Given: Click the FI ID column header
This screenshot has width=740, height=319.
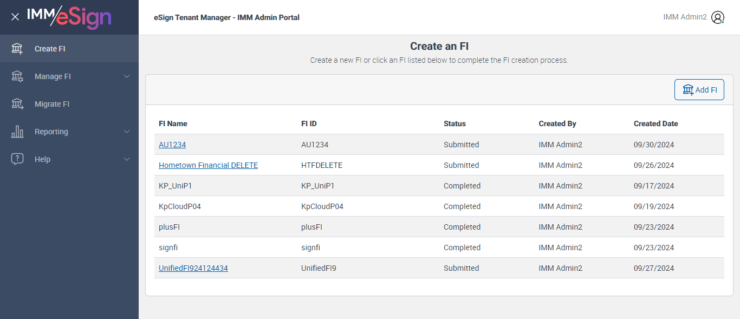Looking at the screenshot, I should (x=309, y=123).
